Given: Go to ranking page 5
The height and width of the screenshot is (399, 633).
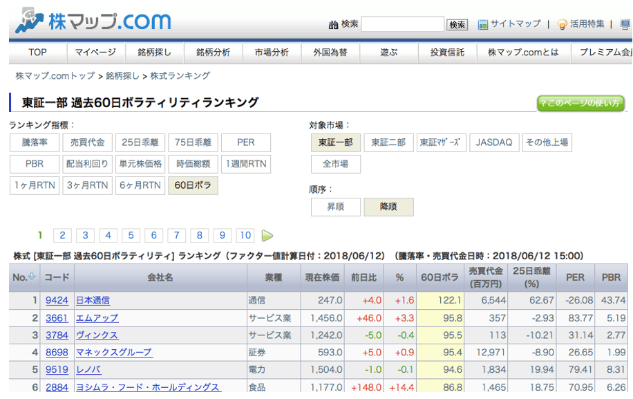Looking at the screenshot, I should [x=131, y=236].
